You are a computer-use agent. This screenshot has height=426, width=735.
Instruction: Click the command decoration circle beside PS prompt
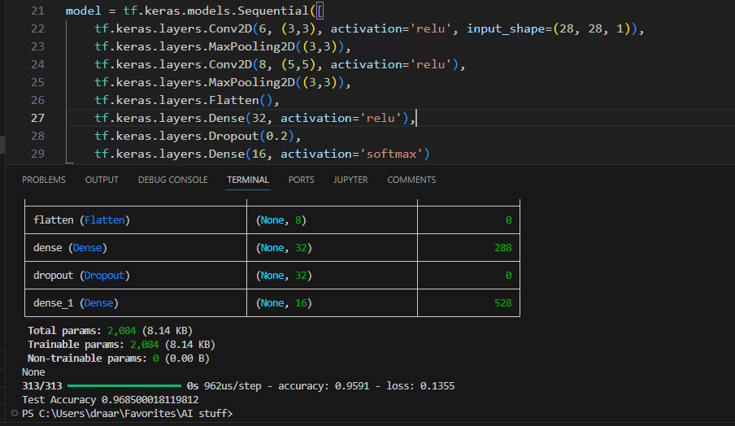click(x=14, y=414)
